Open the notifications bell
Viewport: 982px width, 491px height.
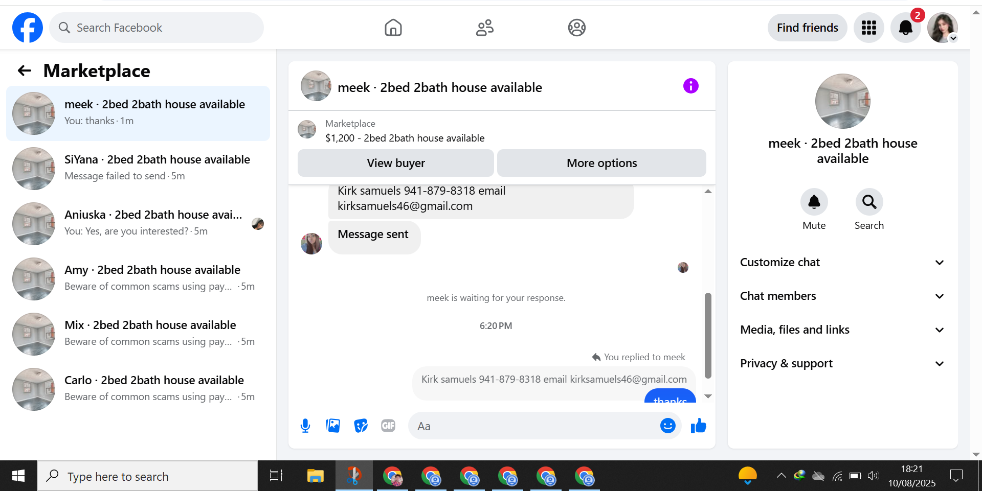[905, 28]
